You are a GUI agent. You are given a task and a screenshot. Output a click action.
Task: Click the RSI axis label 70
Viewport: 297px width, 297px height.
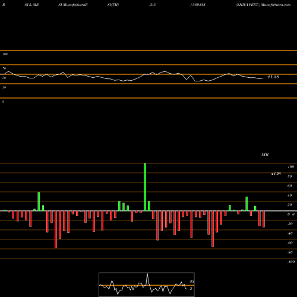coord(4,68)
